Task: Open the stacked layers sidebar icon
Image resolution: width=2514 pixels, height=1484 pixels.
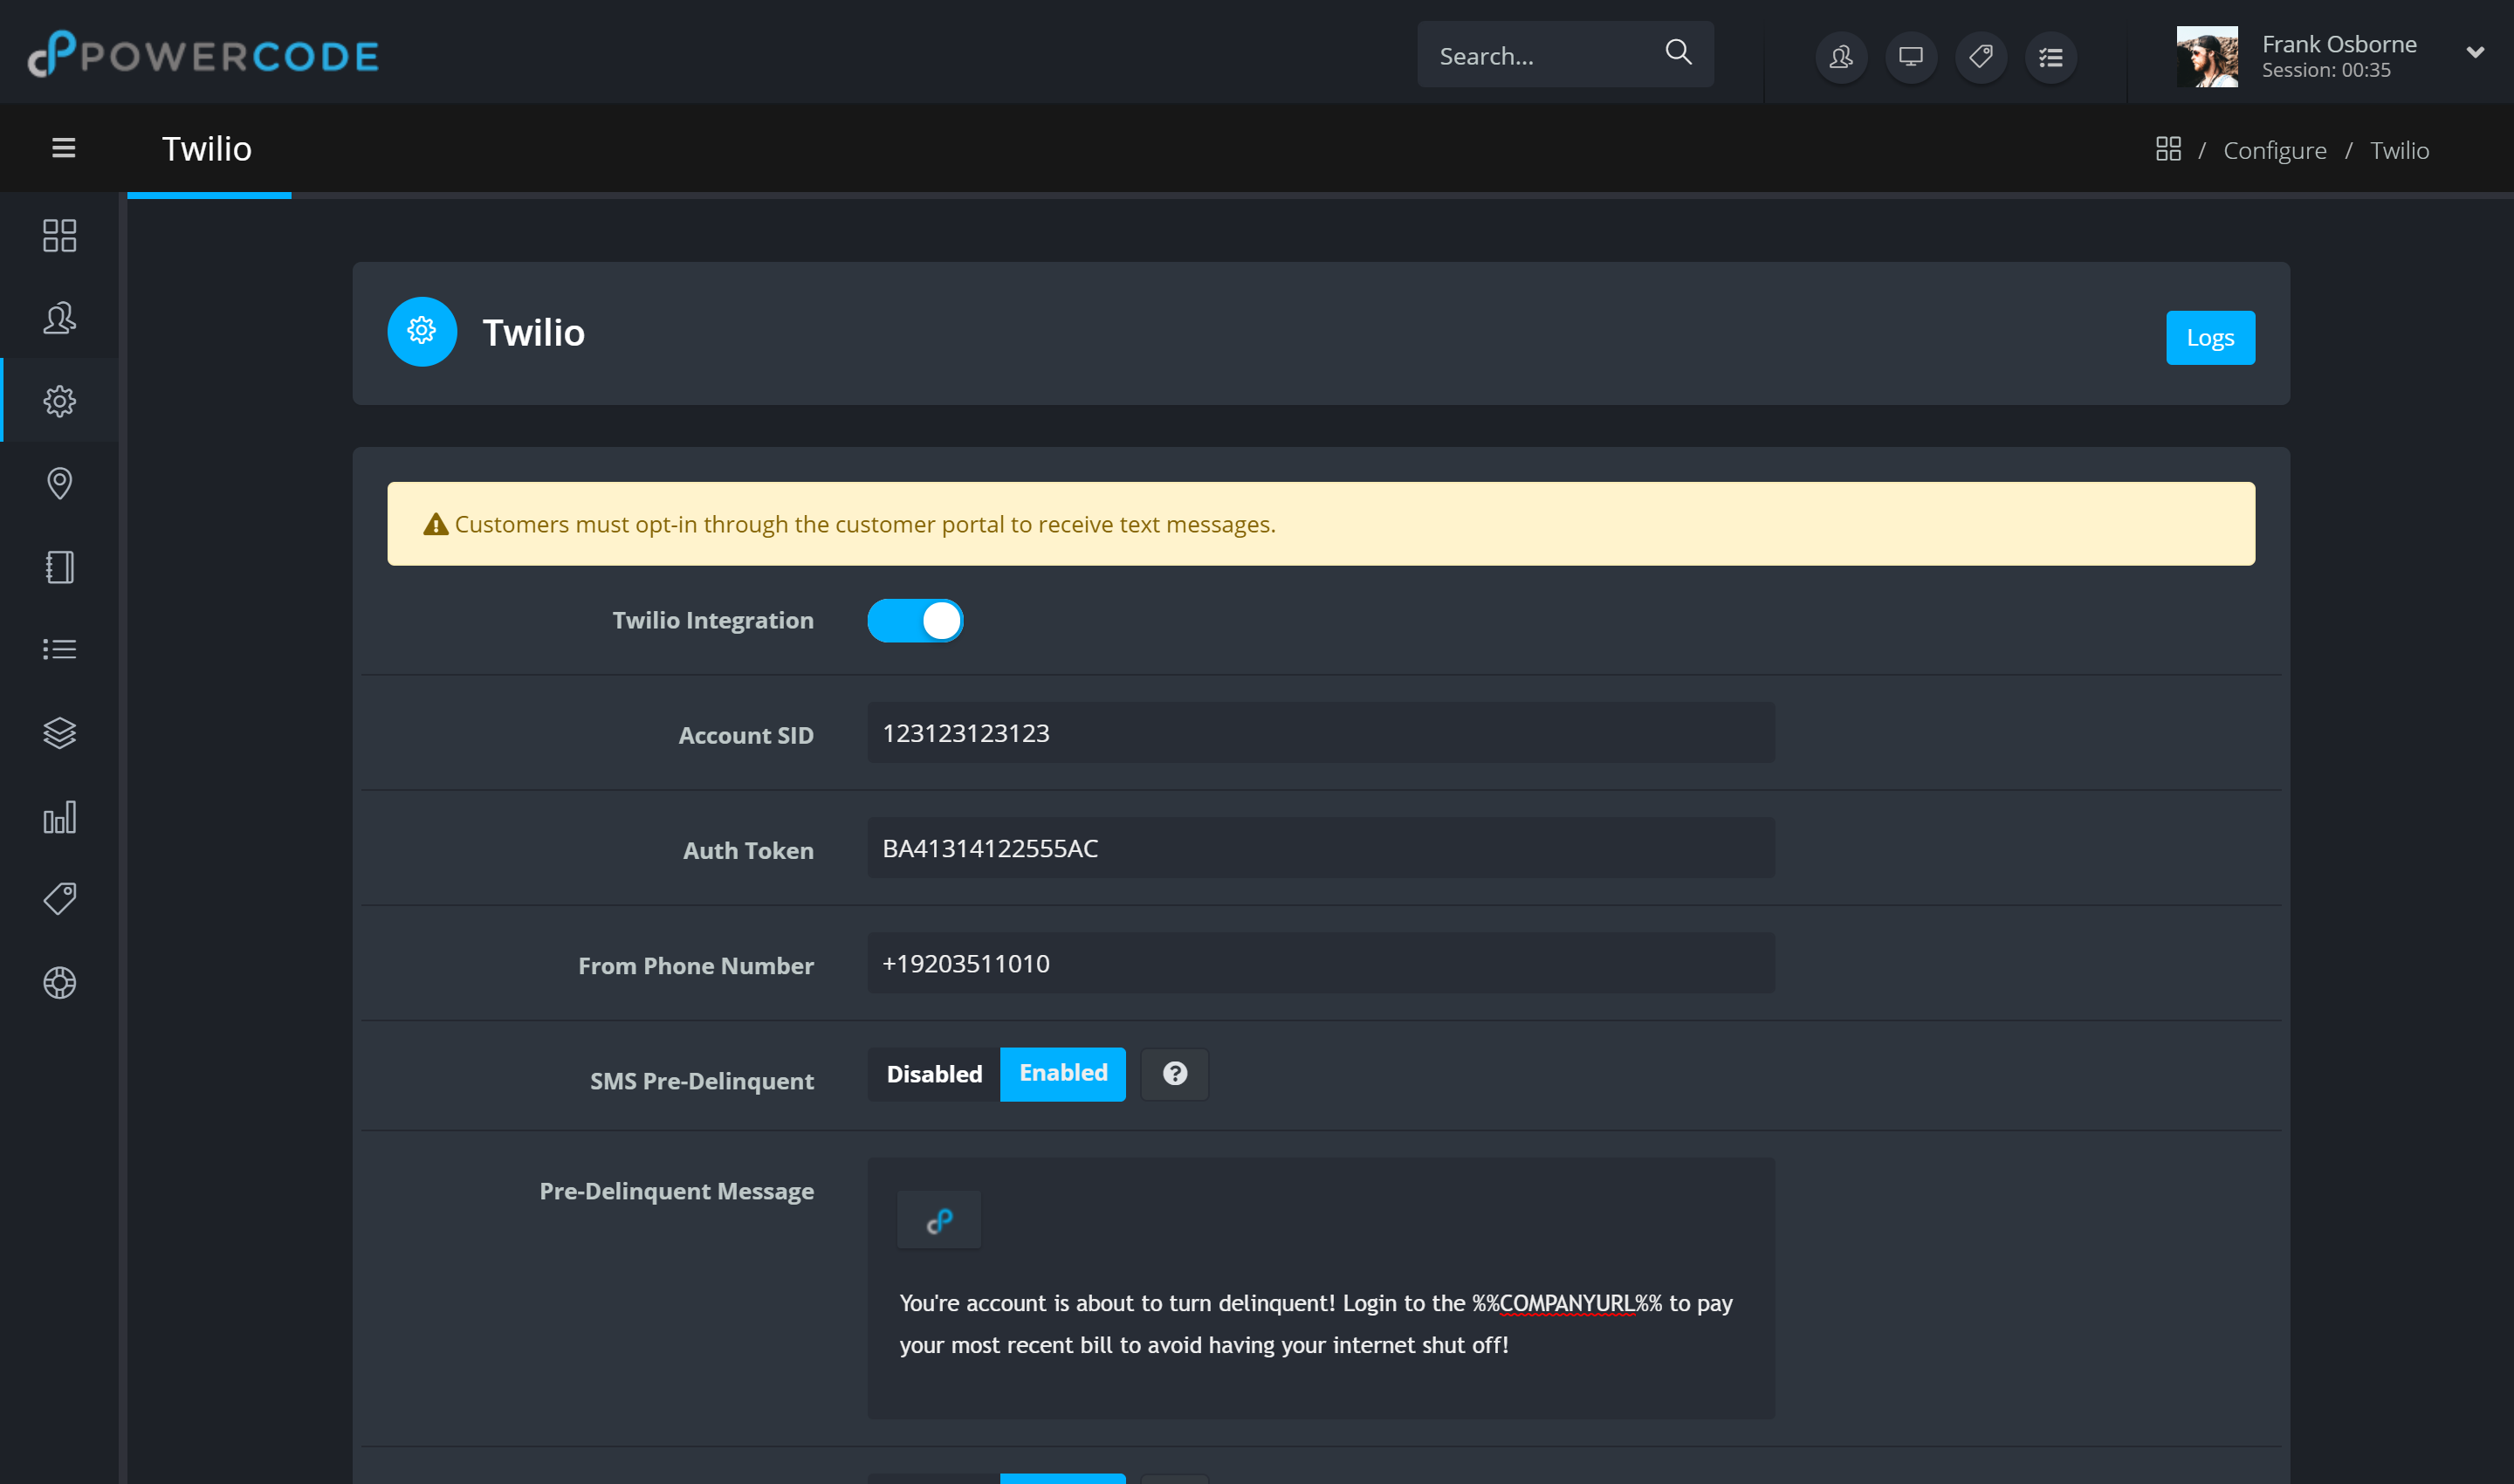Action: click(59, 733)
